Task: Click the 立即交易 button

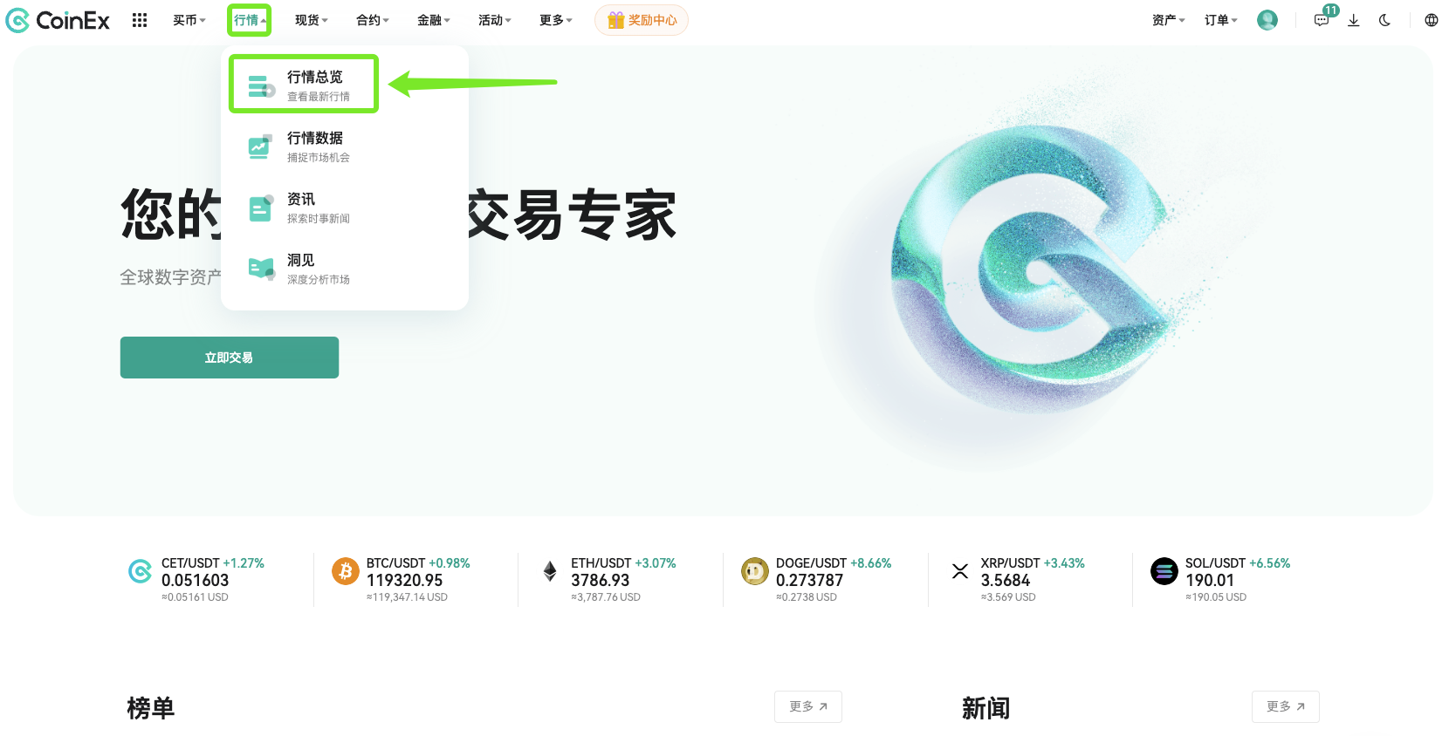Action: pyautogui.click(x=230, y=358)
